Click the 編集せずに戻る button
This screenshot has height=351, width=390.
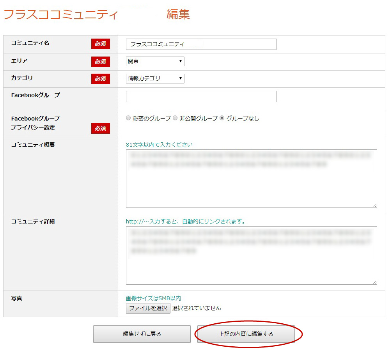pos(142,334)
